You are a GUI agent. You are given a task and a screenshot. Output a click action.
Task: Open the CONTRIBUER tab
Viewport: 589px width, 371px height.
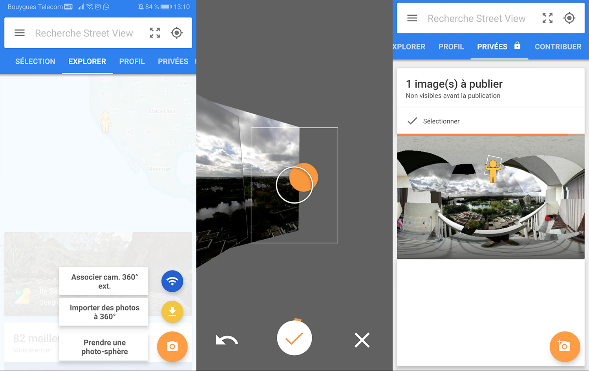click(558, 47)
